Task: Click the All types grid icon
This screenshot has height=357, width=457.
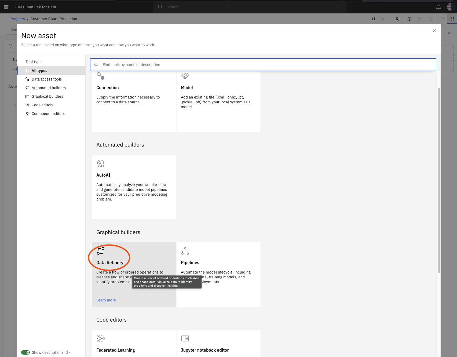Action: 27,71
